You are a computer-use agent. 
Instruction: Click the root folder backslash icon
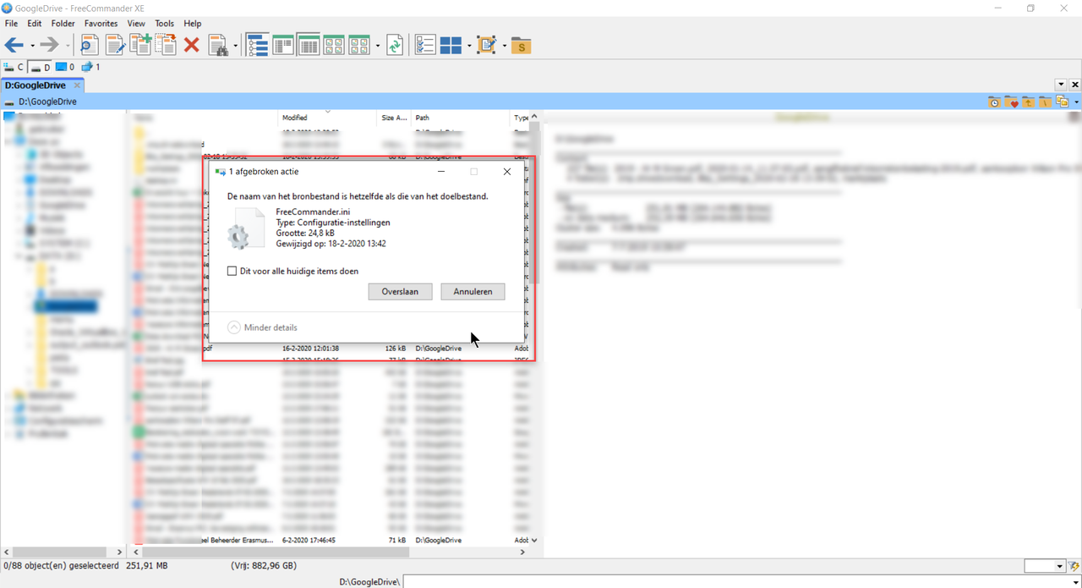point(1045,102)
